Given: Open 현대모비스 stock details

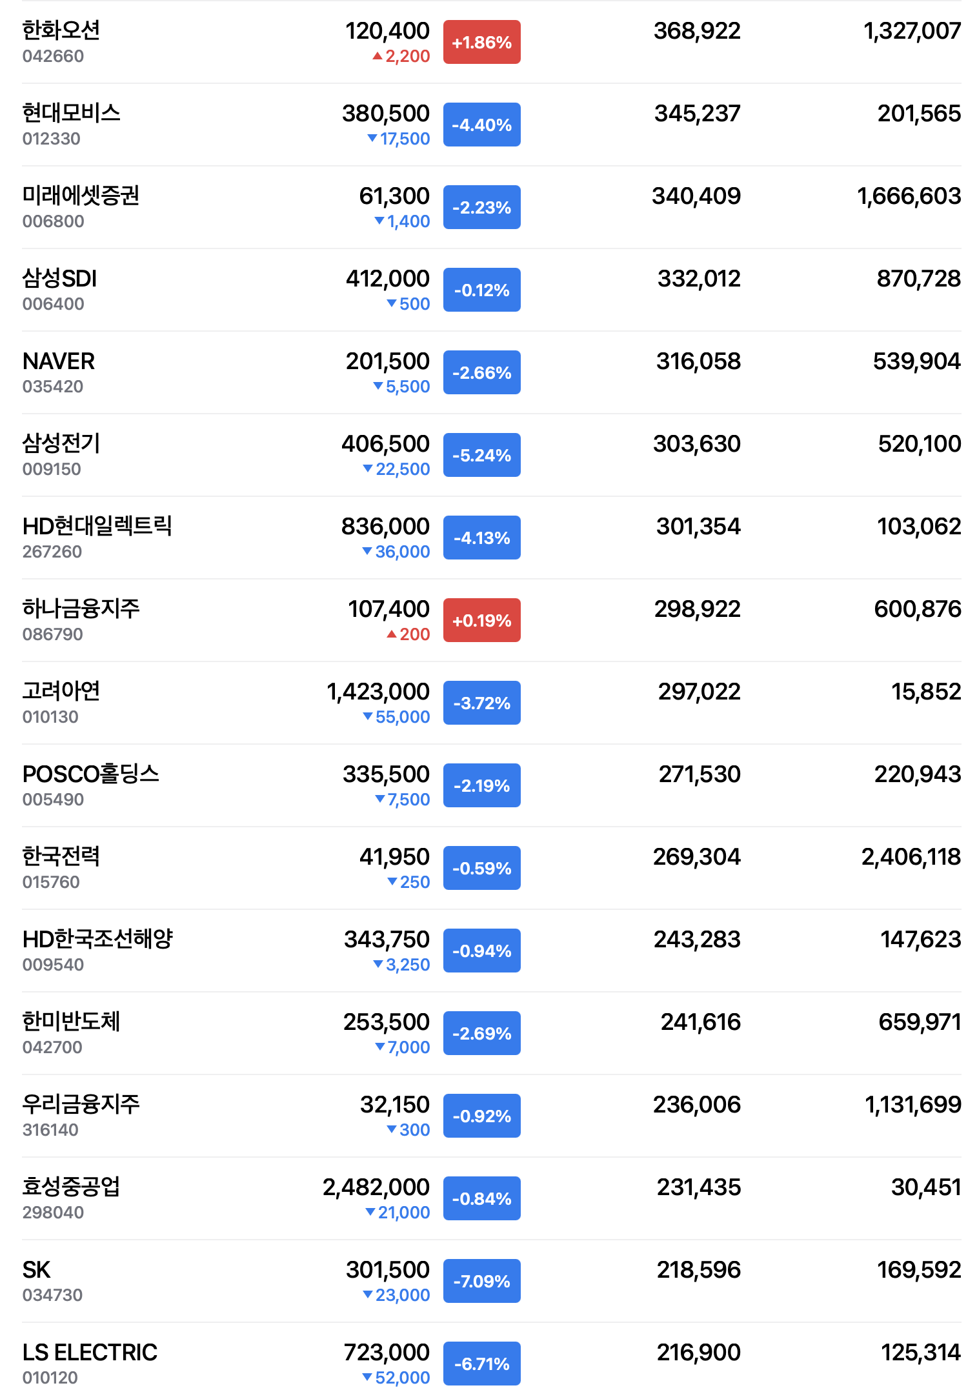Looking at the screenshot, I should point(71,114).
